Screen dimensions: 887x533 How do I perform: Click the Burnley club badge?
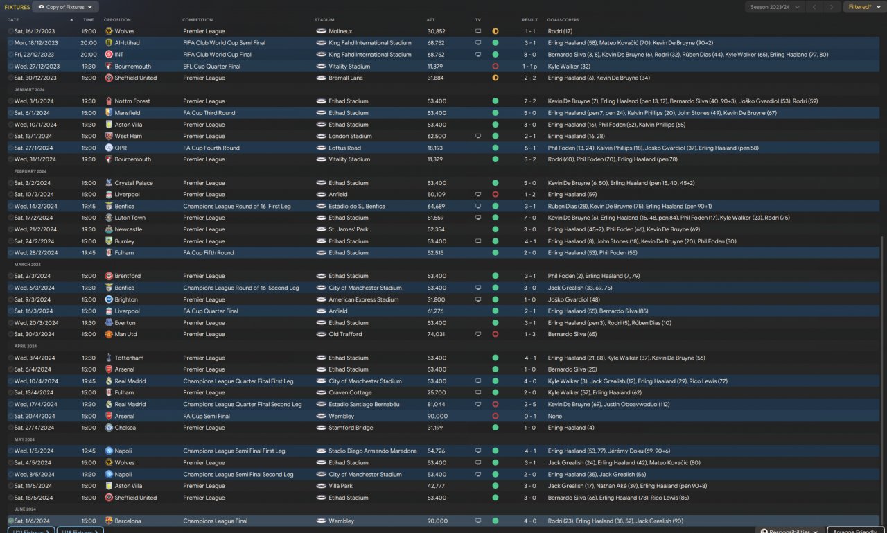click(x=109, y=241)
